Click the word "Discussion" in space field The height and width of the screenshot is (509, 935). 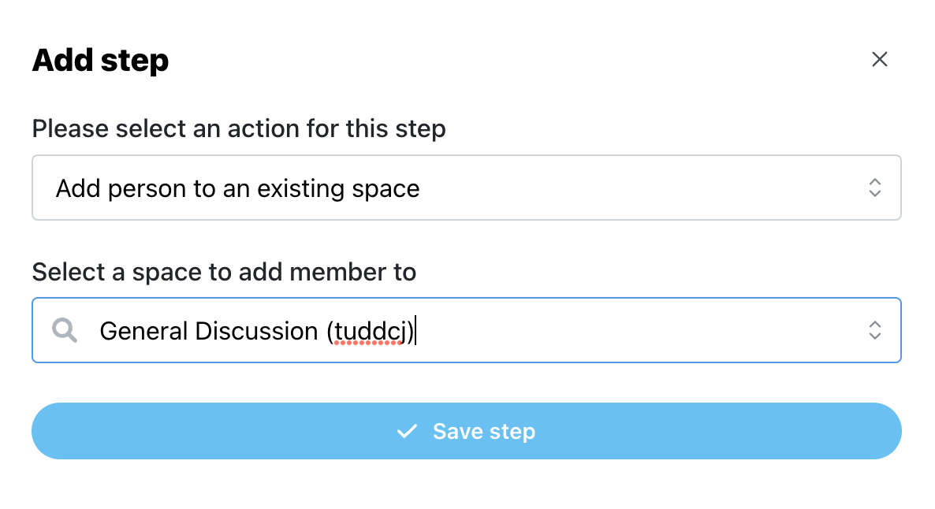256,332
